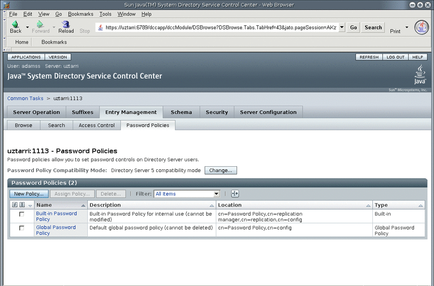Sort table by Location column arrow
Screen dimensions: 434x286
point(368,206)
